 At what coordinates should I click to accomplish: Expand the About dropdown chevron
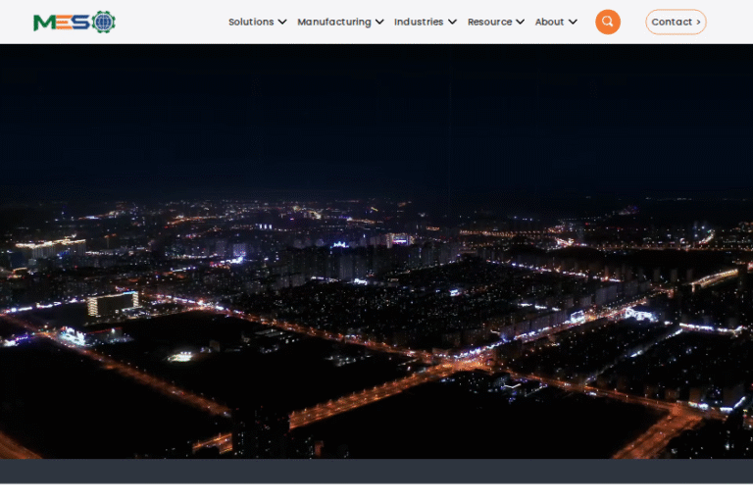(573, 22)
